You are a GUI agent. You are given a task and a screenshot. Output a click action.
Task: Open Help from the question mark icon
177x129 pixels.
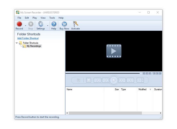(54, 26)
